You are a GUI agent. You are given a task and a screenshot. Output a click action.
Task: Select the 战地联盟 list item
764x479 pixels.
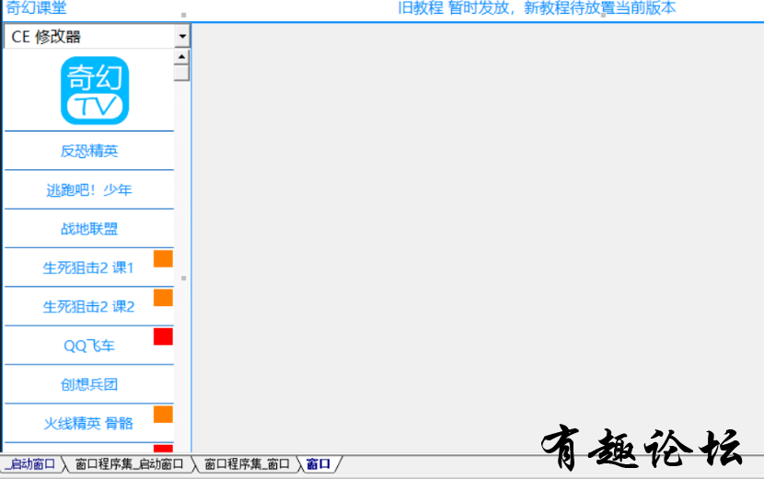coord(89,229)
